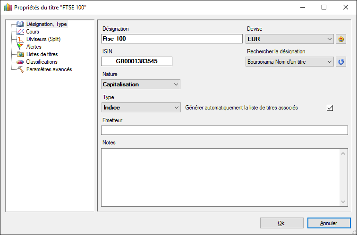Click the Listes de titres folder icon
The width and height of the screenshot is (357, 235).
pos(20,54)
